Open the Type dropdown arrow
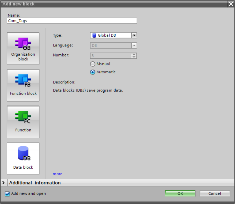Screen dimensions: 235x204 [x=134, y=35]
